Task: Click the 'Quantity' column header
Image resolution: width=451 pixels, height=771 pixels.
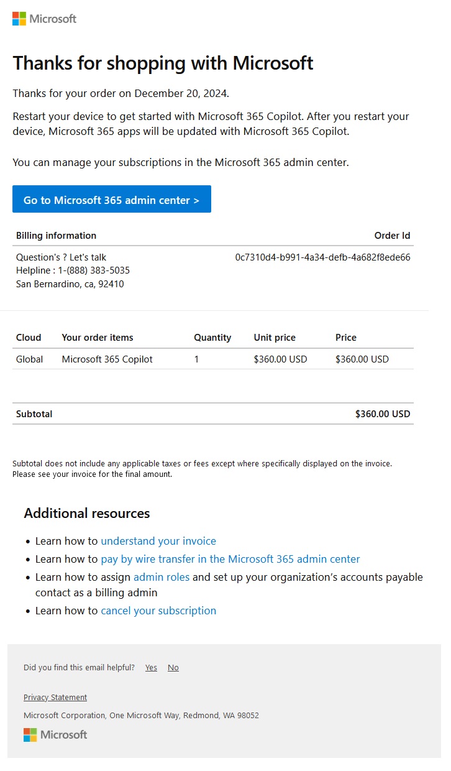Action: coord(212,337)
